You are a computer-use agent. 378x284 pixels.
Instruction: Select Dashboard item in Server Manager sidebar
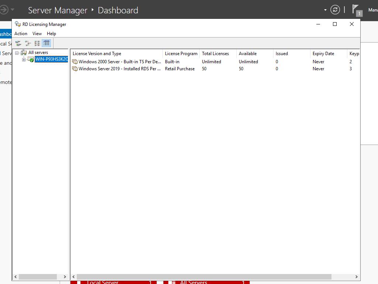point(6,34)
